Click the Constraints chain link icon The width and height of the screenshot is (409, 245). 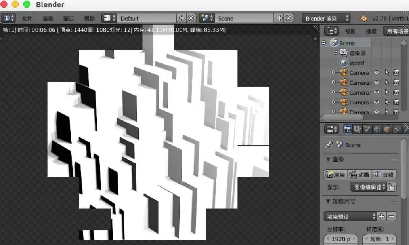(x=397, y=129)
